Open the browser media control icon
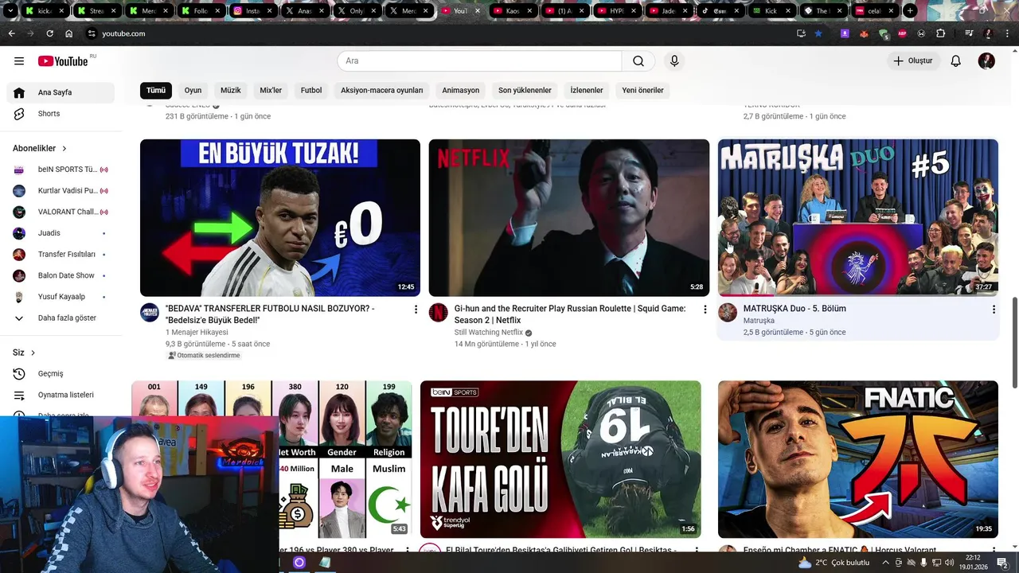The width and height of the screenshot is (1019, 573). pos(969,33)
